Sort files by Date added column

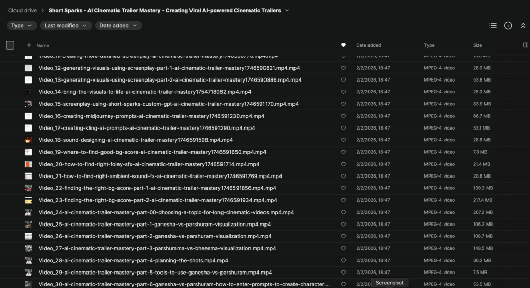click(x=369, y=45)
